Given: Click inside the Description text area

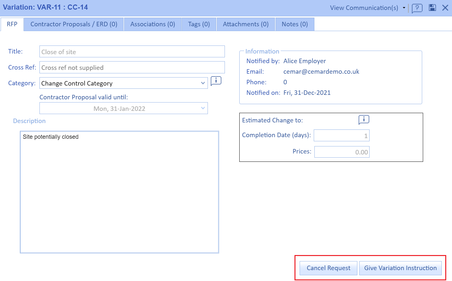Looking at the screenshot, I should (x=119, y=192).
